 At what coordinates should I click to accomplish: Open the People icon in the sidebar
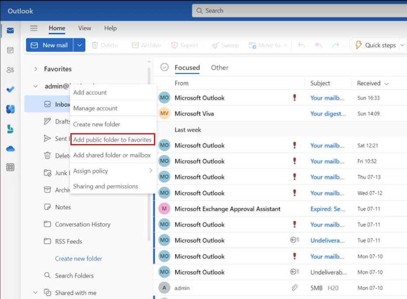[x=10, y=69]
